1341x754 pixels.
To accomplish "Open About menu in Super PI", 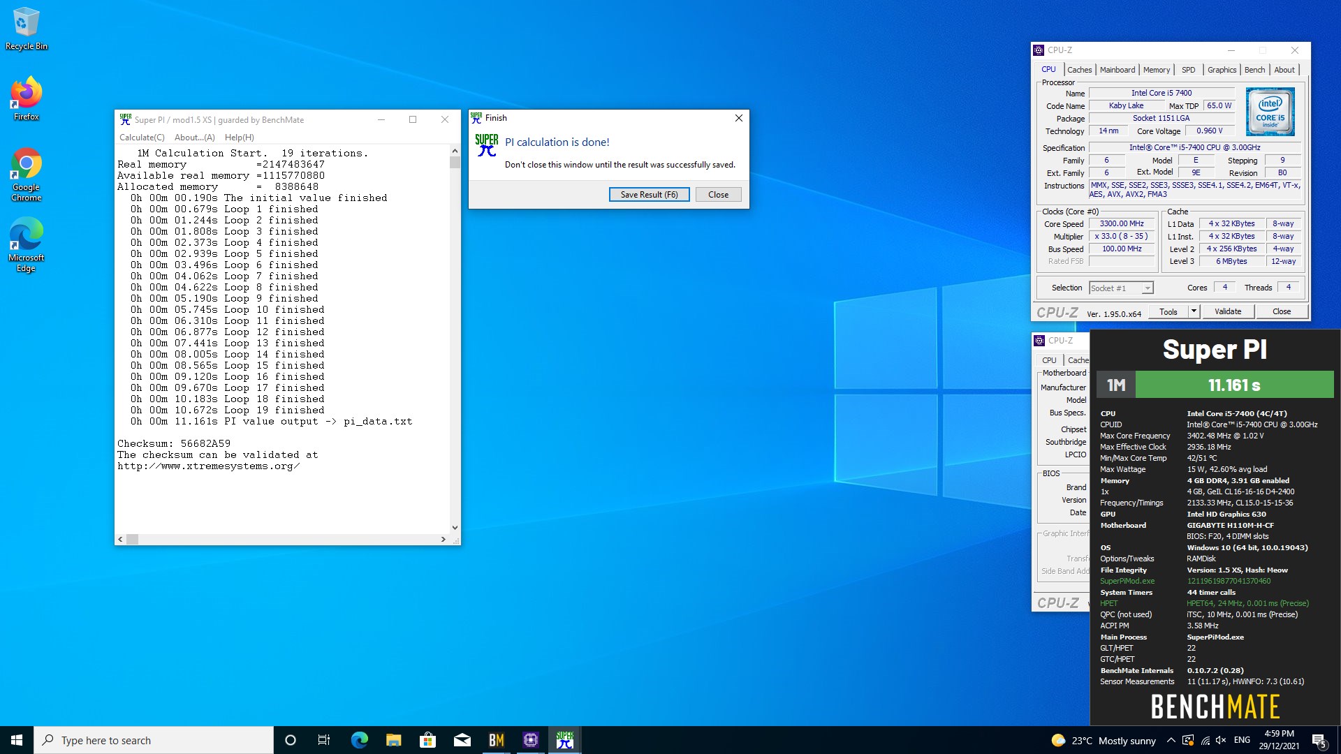I will 195,138.
